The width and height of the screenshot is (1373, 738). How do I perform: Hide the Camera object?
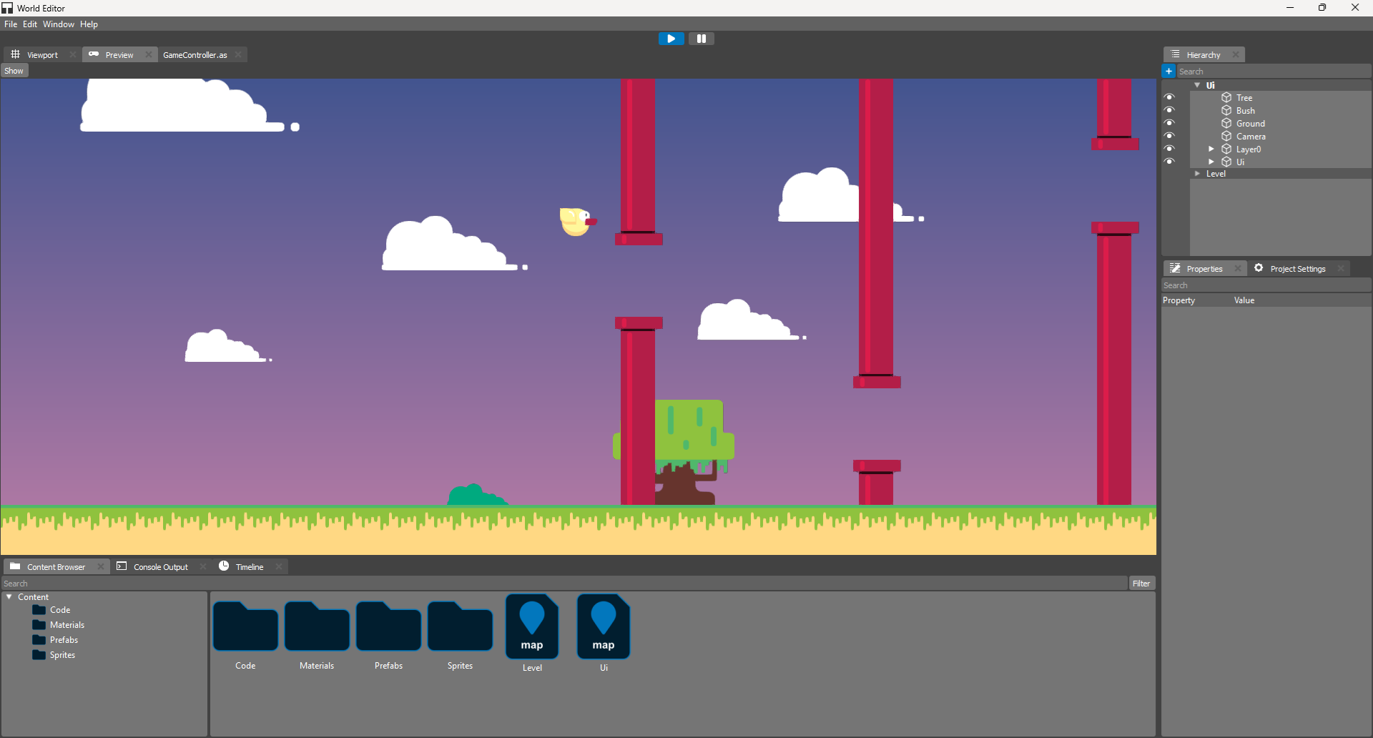pos(1169,136)
